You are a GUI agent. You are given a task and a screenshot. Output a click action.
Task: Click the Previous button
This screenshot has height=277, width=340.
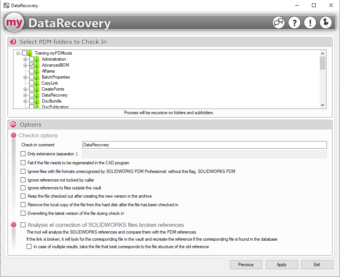coord(246,265)
